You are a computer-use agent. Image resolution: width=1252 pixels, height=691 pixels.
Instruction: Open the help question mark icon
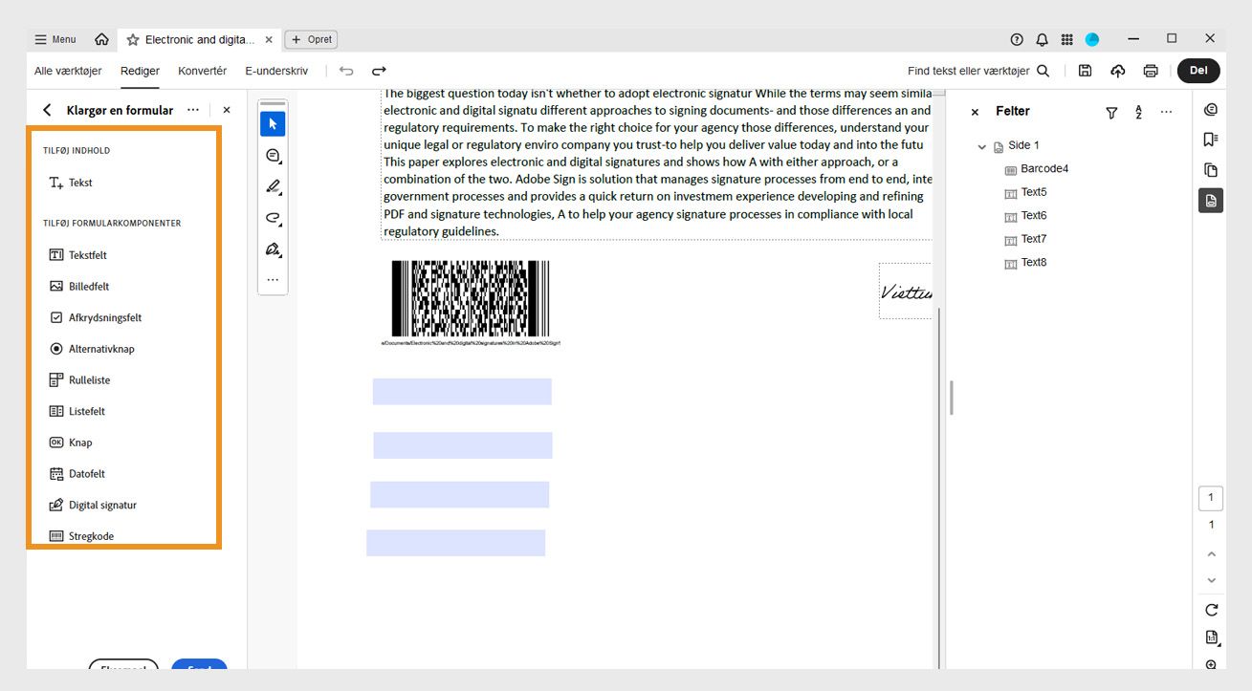click(x=1017, y=39)
